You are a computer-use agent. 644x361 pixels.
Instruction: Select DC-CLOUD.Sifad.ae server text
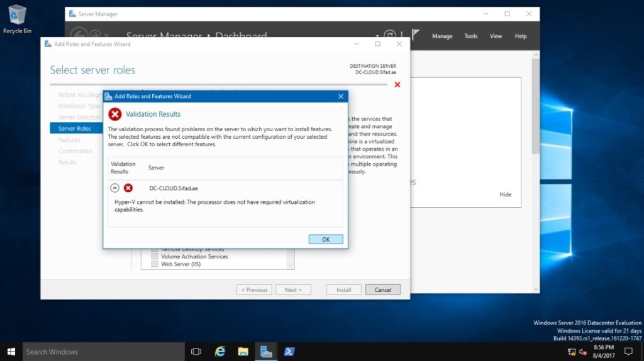tap(174, 188)
